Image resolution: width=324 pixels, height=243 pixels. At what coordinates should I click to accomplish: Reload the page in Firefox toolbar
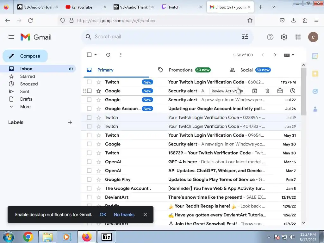tap(30, 21)
